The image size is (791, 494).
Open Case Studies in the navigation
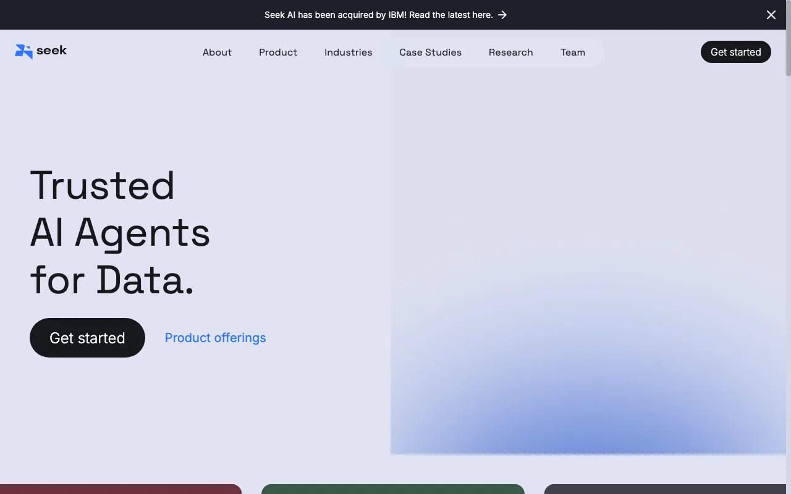(x=430, y=52)
